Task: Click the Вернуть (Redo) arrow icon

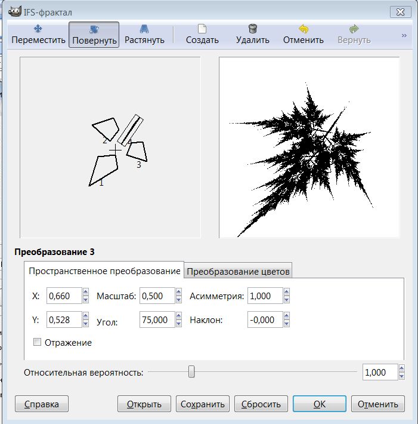Action: click(x=354, y=29)
